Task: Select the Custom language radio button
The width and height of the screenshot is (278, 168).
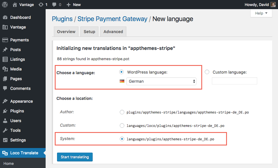Action: coord(207,72)
